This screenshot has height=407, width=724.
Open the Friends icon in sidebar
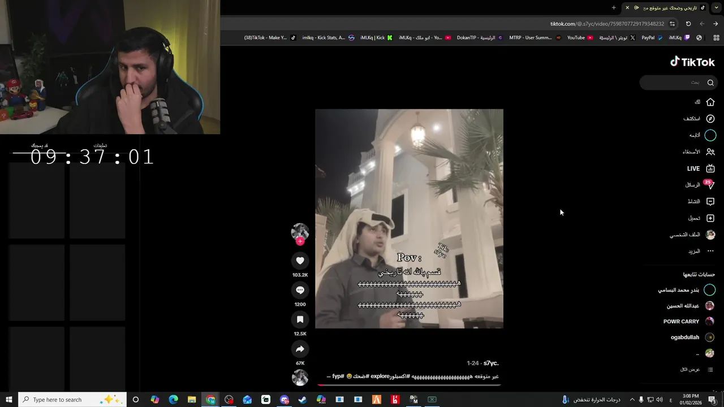[x=710, y=151]
